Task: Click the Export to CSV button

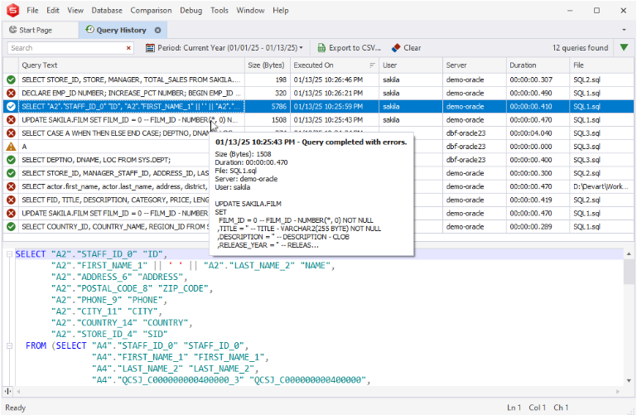Action: click(348, 48)
